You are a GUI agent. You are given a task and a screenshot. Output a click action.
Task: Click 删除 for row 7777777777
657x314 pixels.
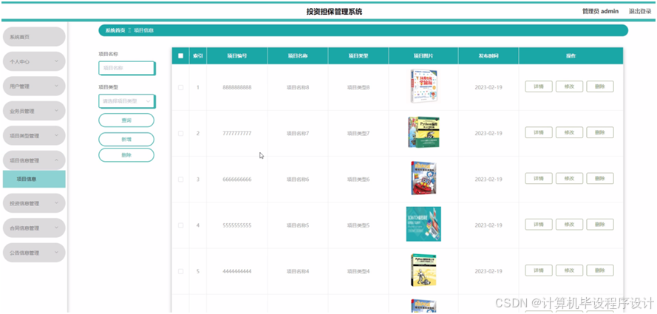(599, 132)
